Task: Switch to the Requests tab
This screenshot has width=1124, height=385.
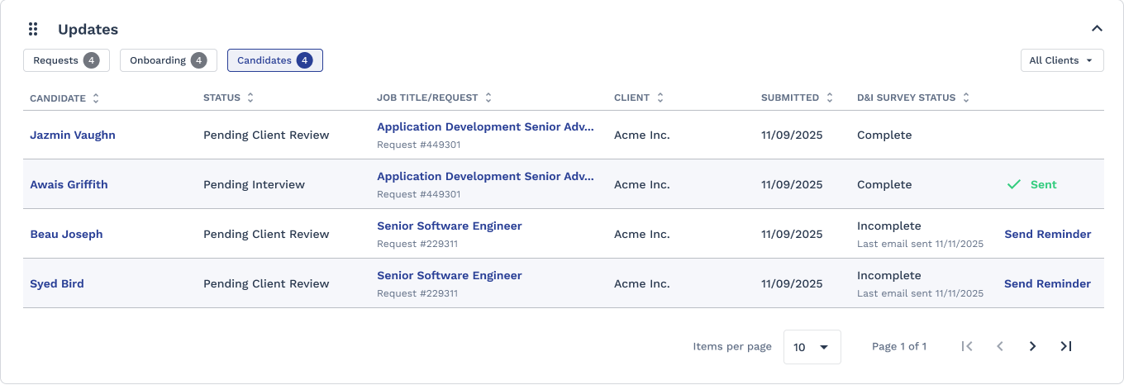Action: (66, 60)
